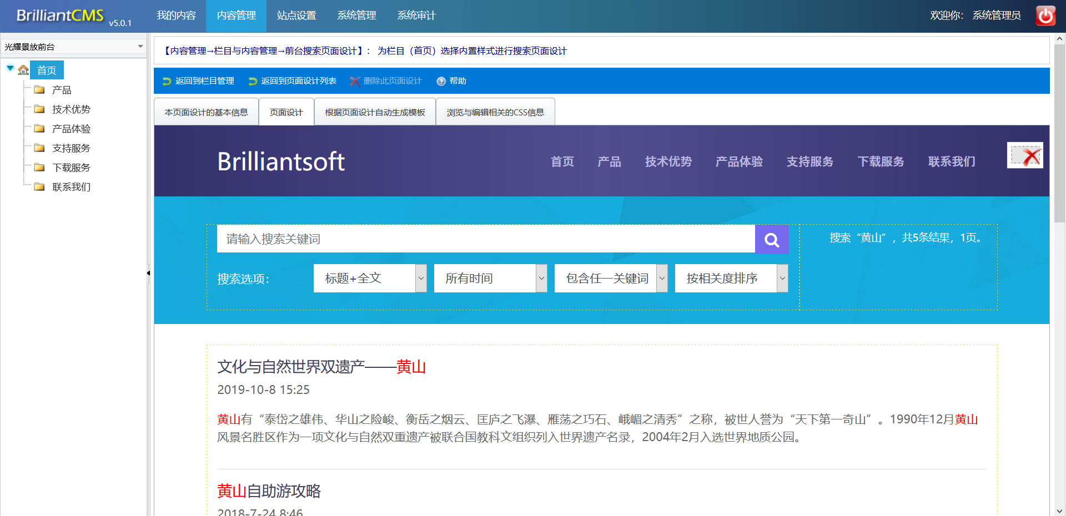
Task: Open the 黄山自助游攻略 search result
Action: pos(269,491)
